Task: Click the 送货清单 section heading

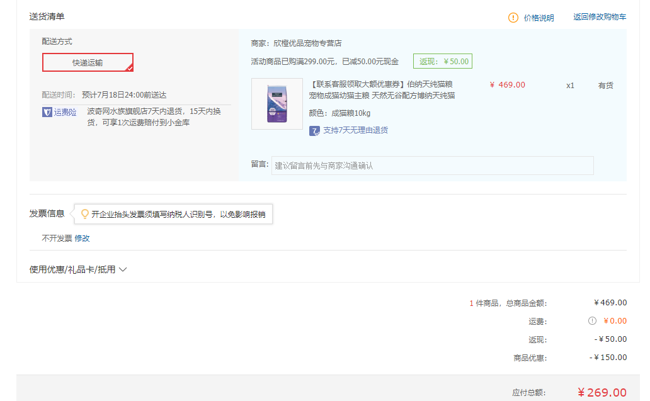Action: tap(47, 16)
